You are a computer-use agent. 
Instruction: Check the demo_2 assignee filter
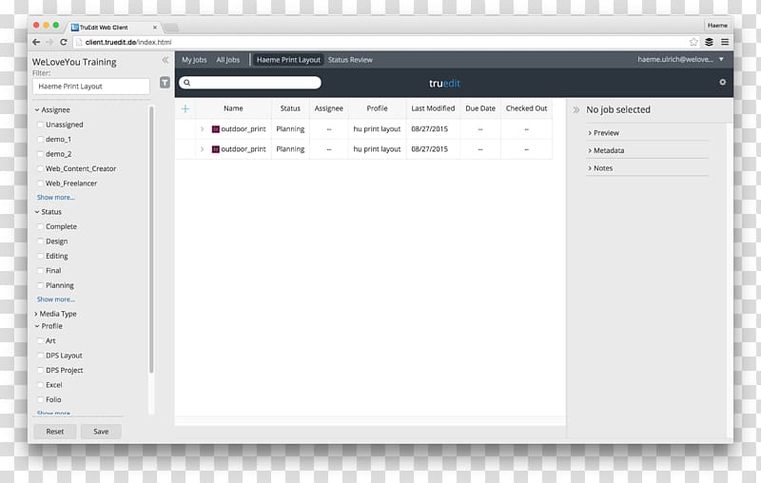coord(40,154)
